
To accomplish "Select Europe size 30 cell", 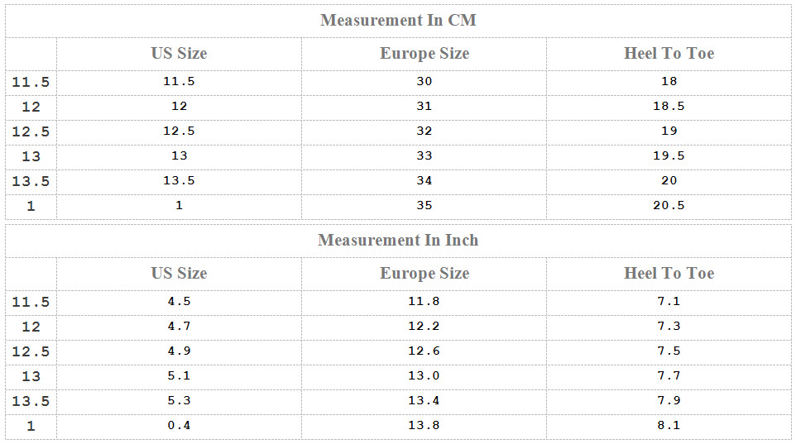I will 424,81.
